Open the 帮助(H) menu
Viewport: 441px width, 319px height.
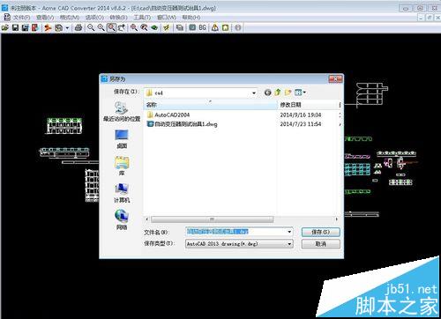click(191, 18)
